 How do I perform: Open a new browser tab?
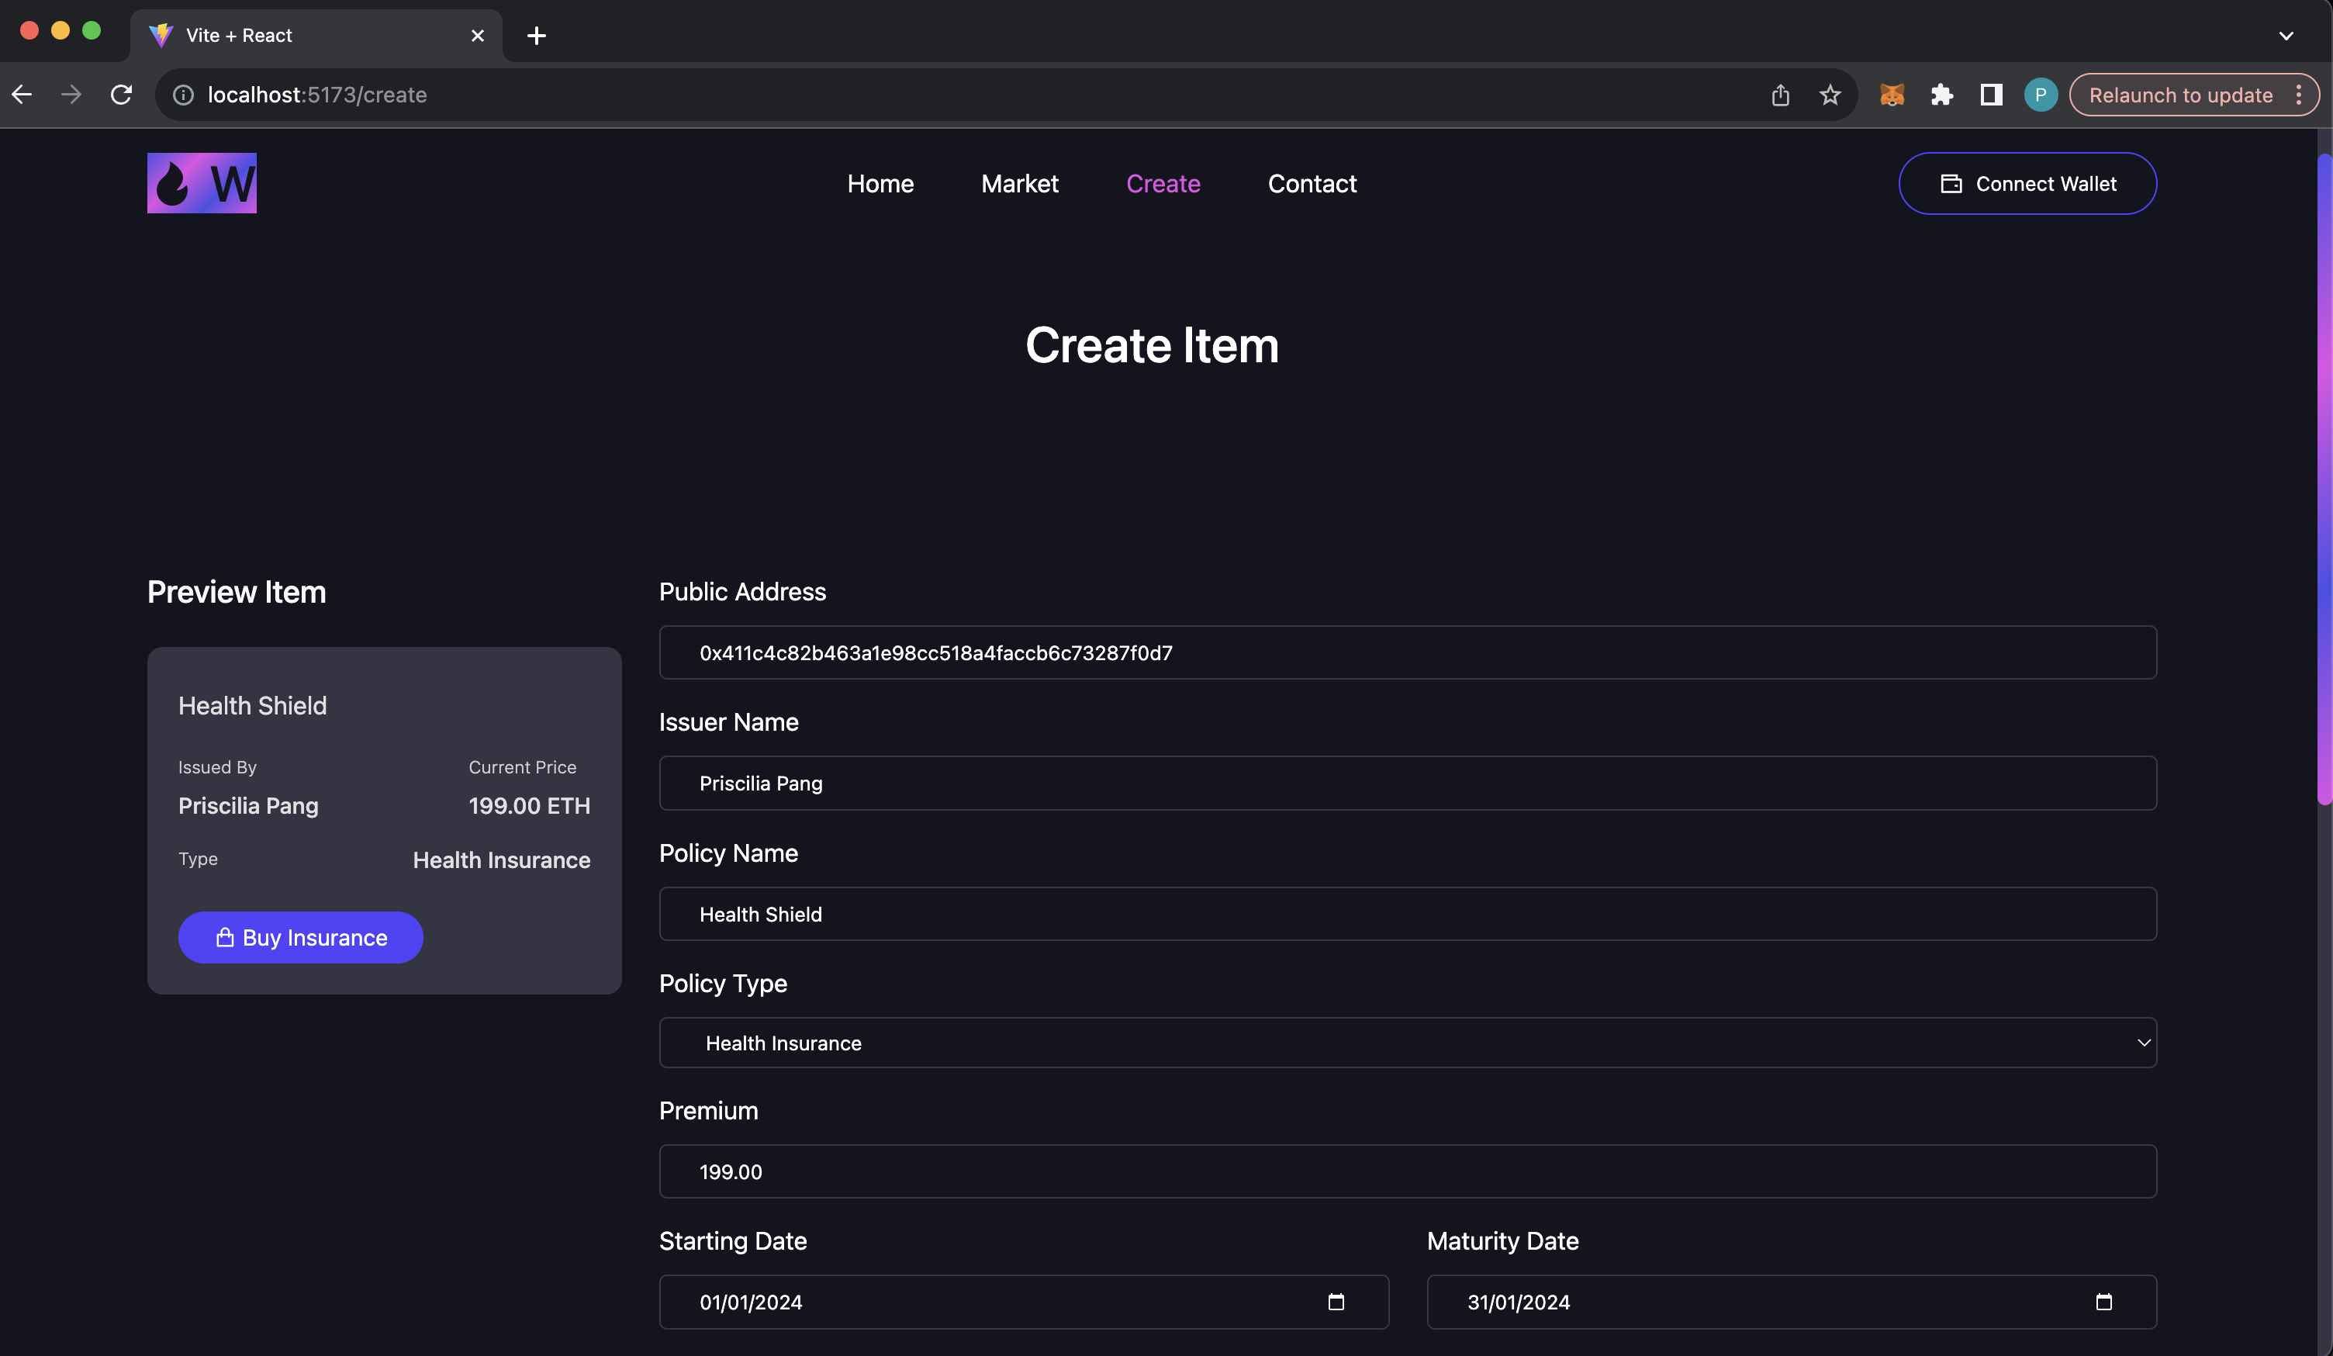pos(536,35)
